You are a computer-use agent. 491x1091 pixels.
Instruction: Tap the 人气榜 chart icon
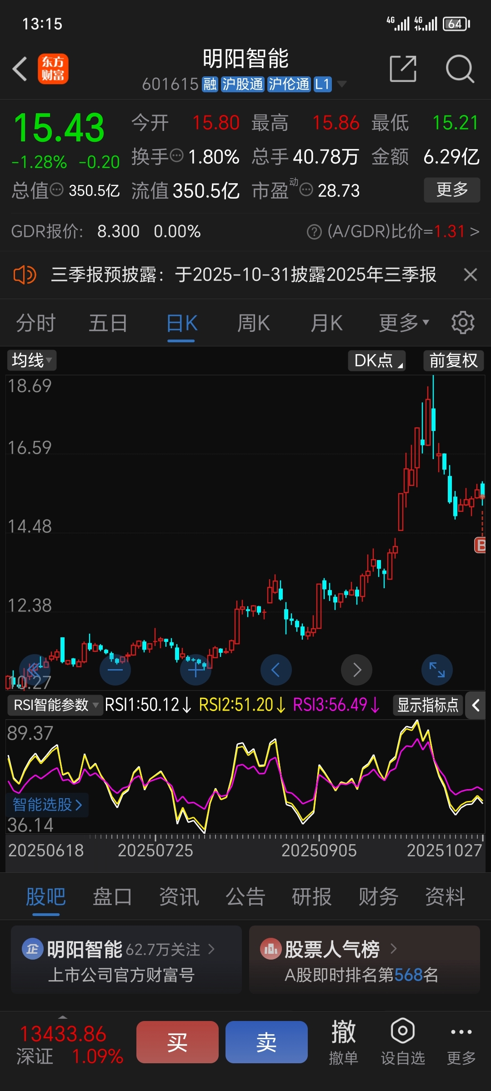coord(271,949)
